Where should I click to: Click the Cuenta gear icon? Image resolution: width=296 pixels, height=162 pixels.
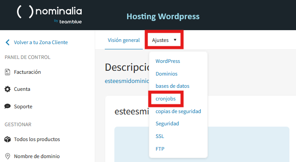[x=7, y=89]
